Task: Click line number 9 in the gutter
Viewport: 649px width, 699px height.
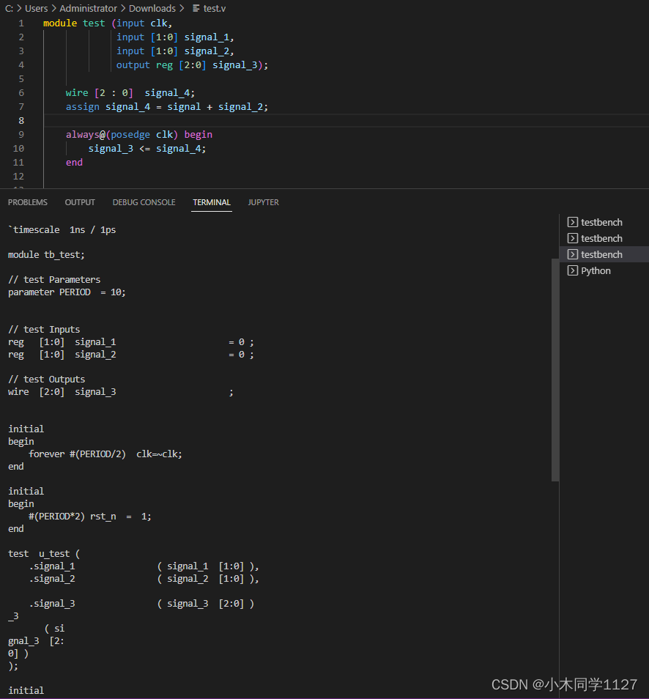Action: coord(21,135)
